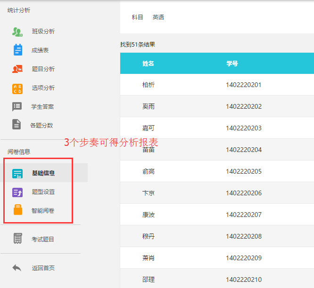The height and width of the screenshot is (288, 314).
Task: Click the 班级分析 people icon
Action: pos(17,32)
